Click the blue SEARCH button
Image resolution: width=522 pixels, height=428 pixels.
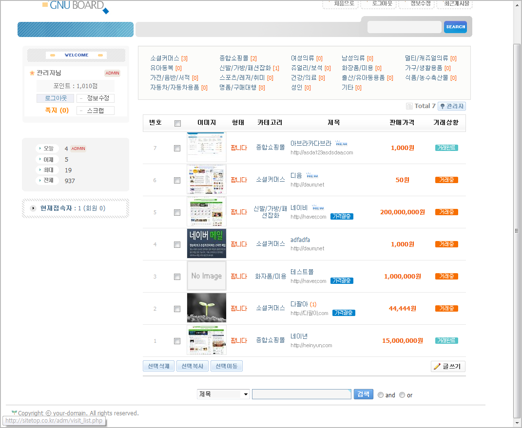click(455, 27)
